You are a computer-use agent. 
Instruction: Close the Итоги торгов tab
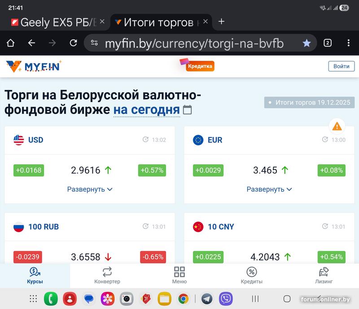coord(206,22)
